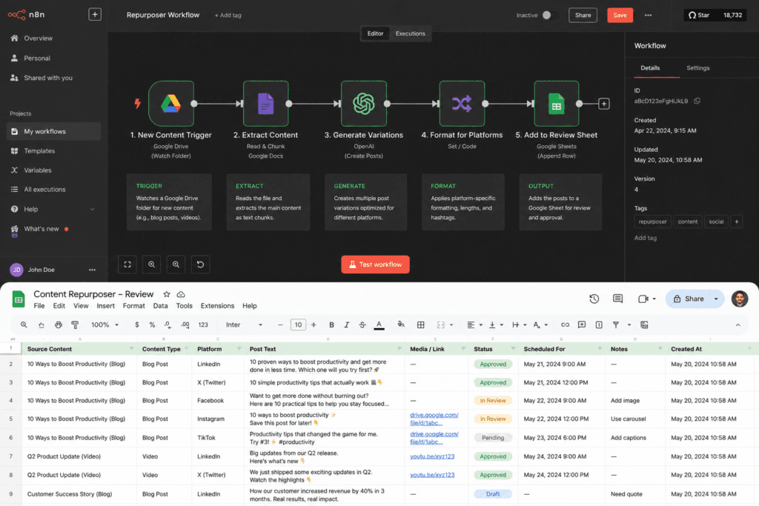Open the Share button dropdown arrow in Sheets
759x506 pixels.
(716, 299)
